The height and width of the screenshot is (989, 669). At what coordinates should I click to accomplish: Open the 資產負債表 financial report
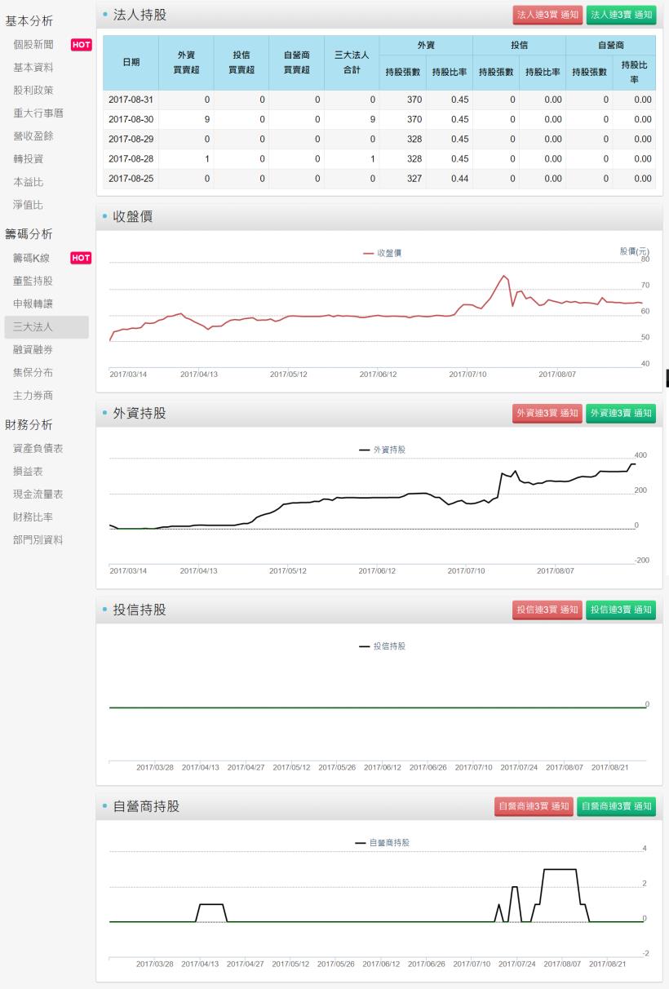[39, 448]
